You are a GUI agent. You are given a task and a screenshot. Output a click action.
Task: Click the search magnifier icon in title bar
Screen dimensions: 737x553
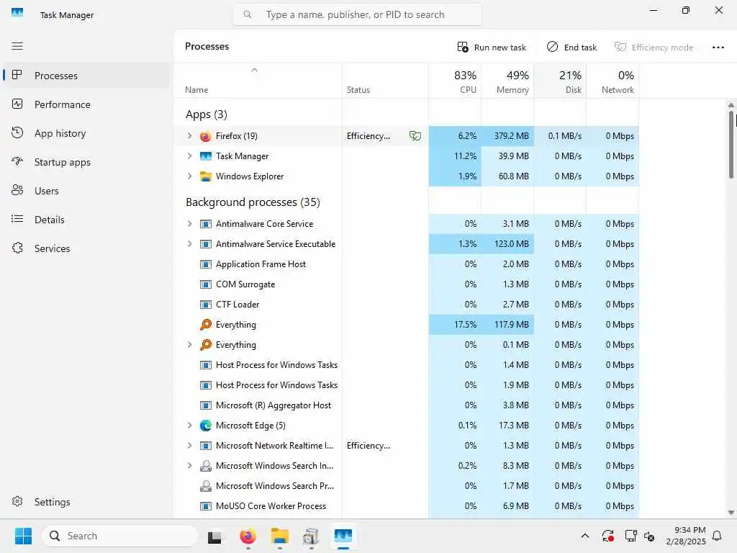click(x=248, y=14)
